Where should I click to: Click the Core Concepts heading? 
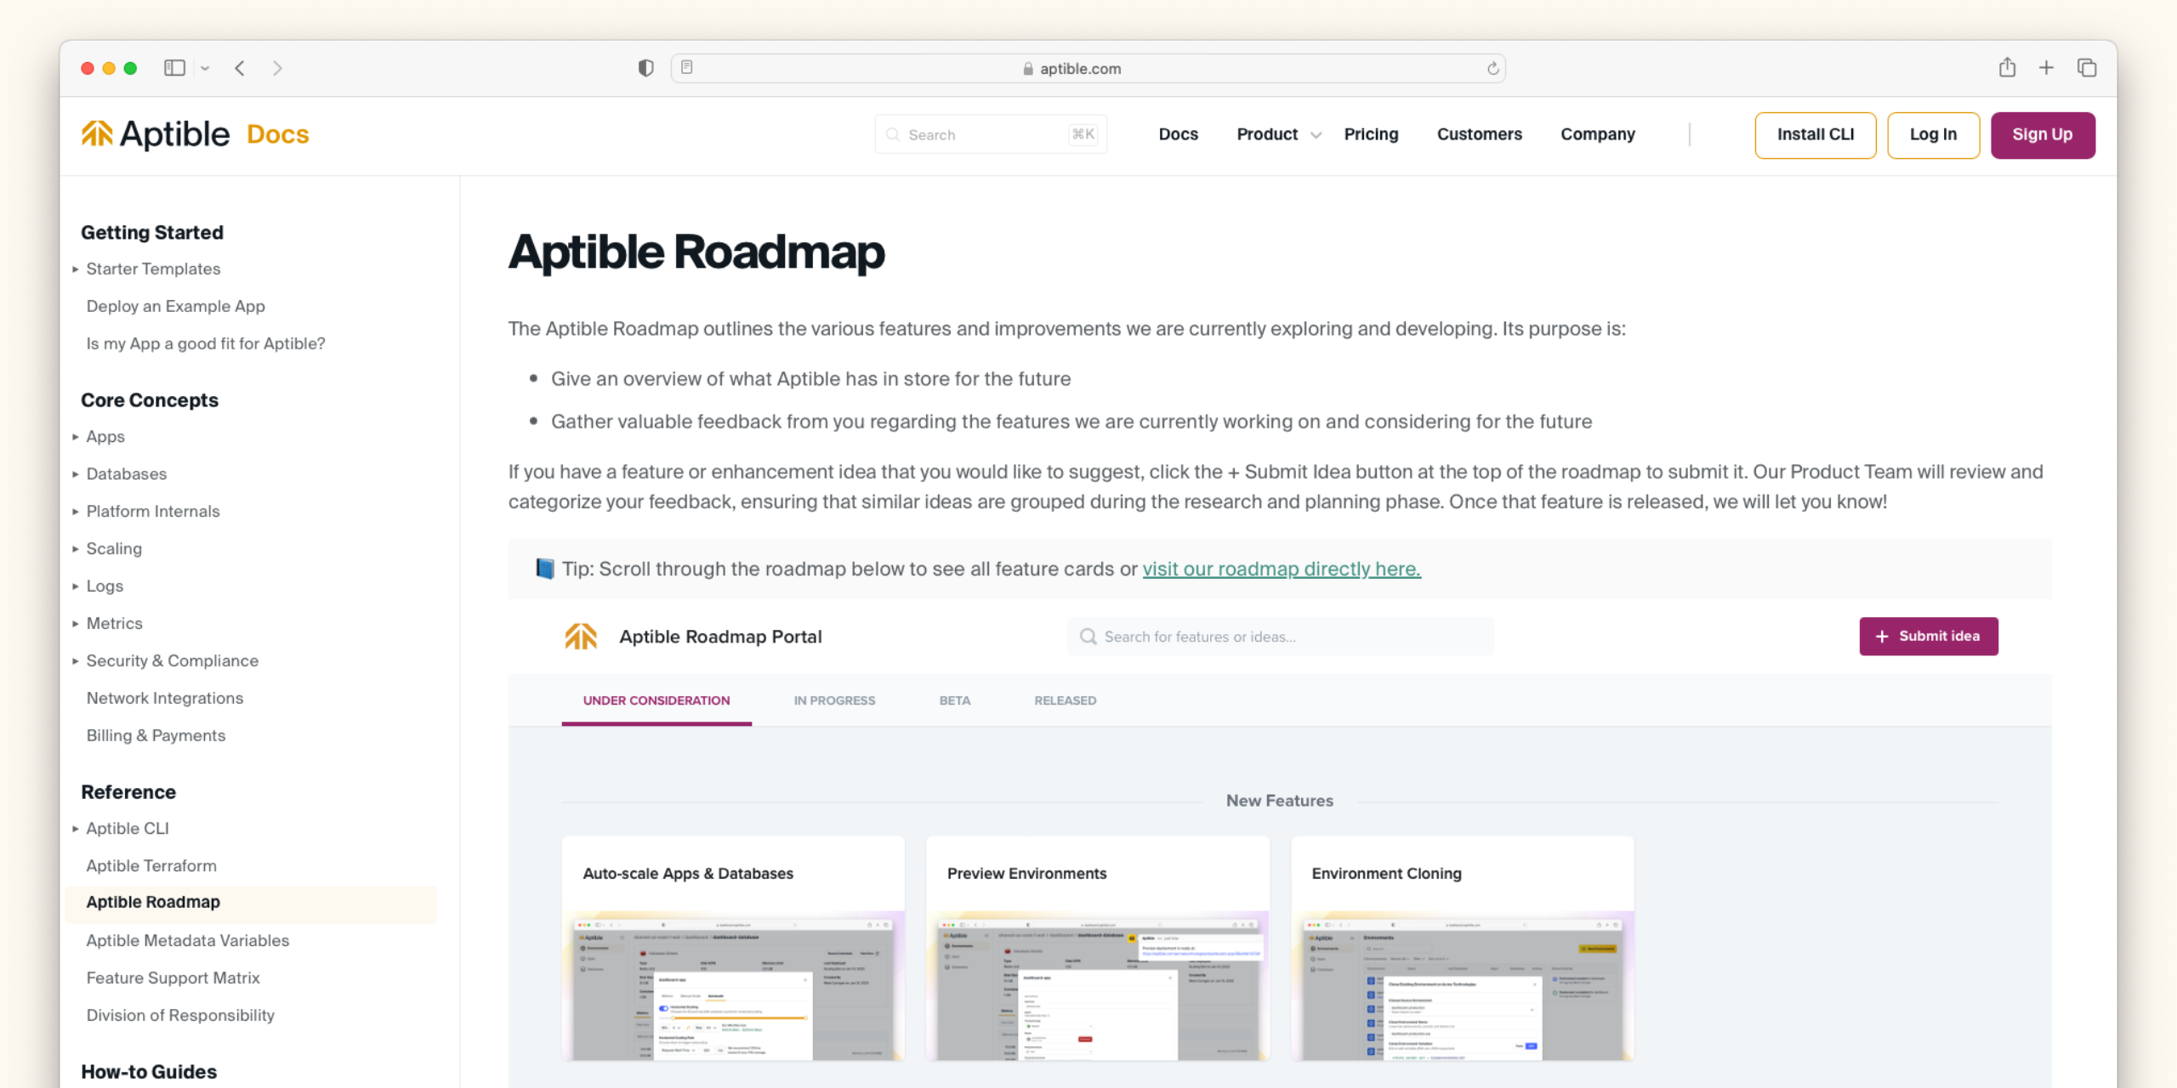click(x=150, y=399)
